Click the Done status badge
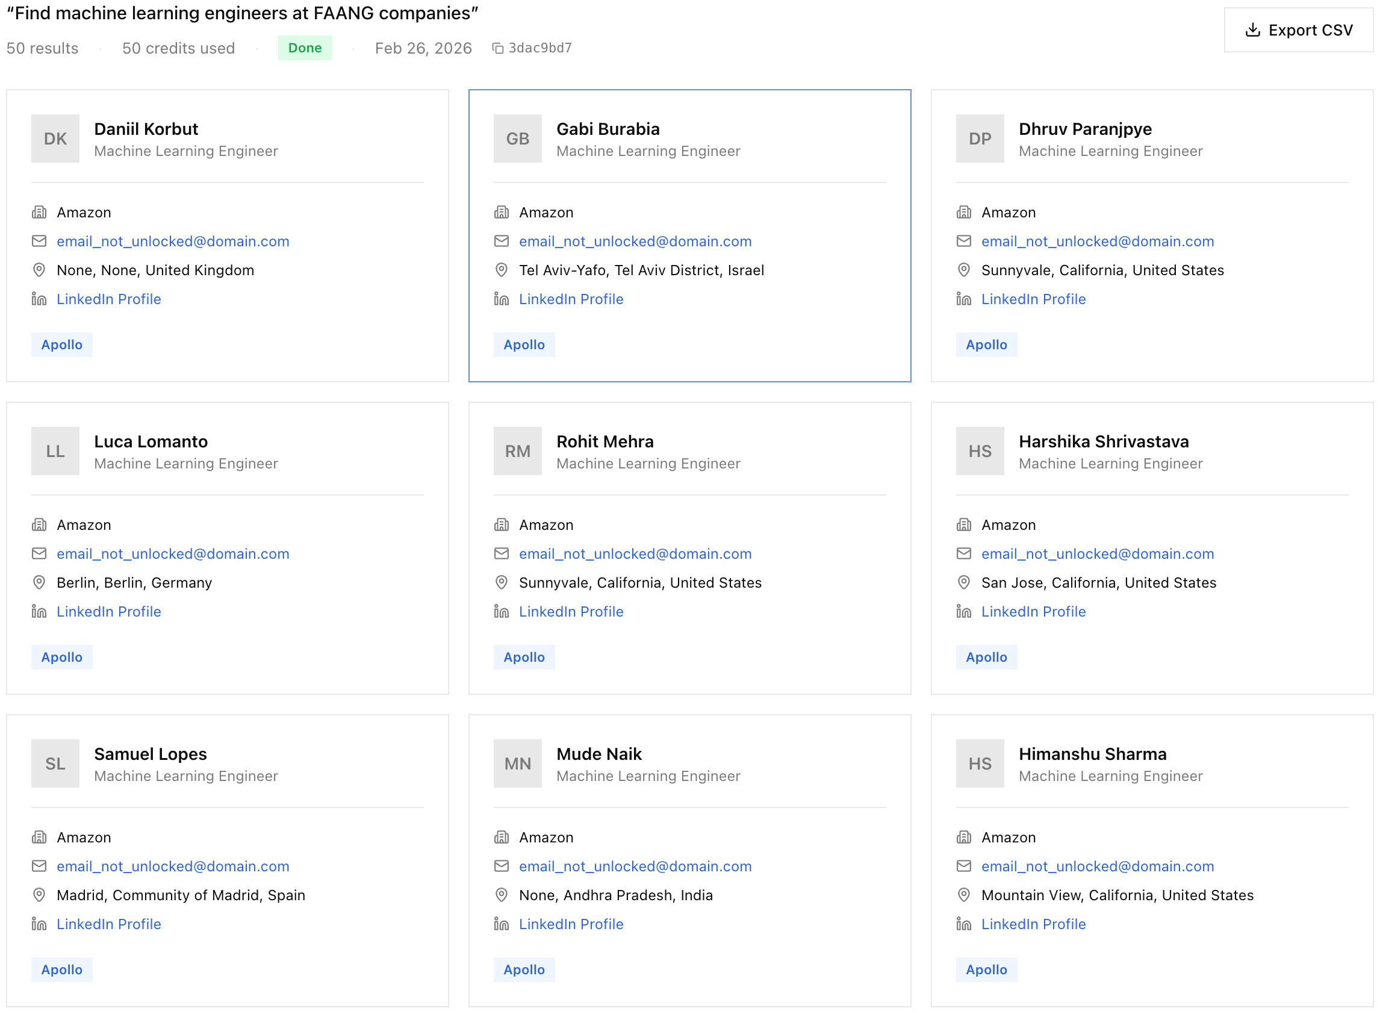This screenshot has width=1380, height=1014. (x=305, y=47)
